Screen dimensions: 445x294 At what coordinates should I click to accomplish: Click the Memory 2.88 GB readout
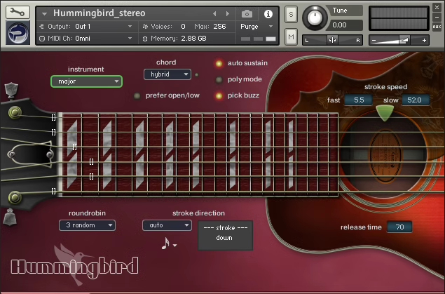coord(174,39)
